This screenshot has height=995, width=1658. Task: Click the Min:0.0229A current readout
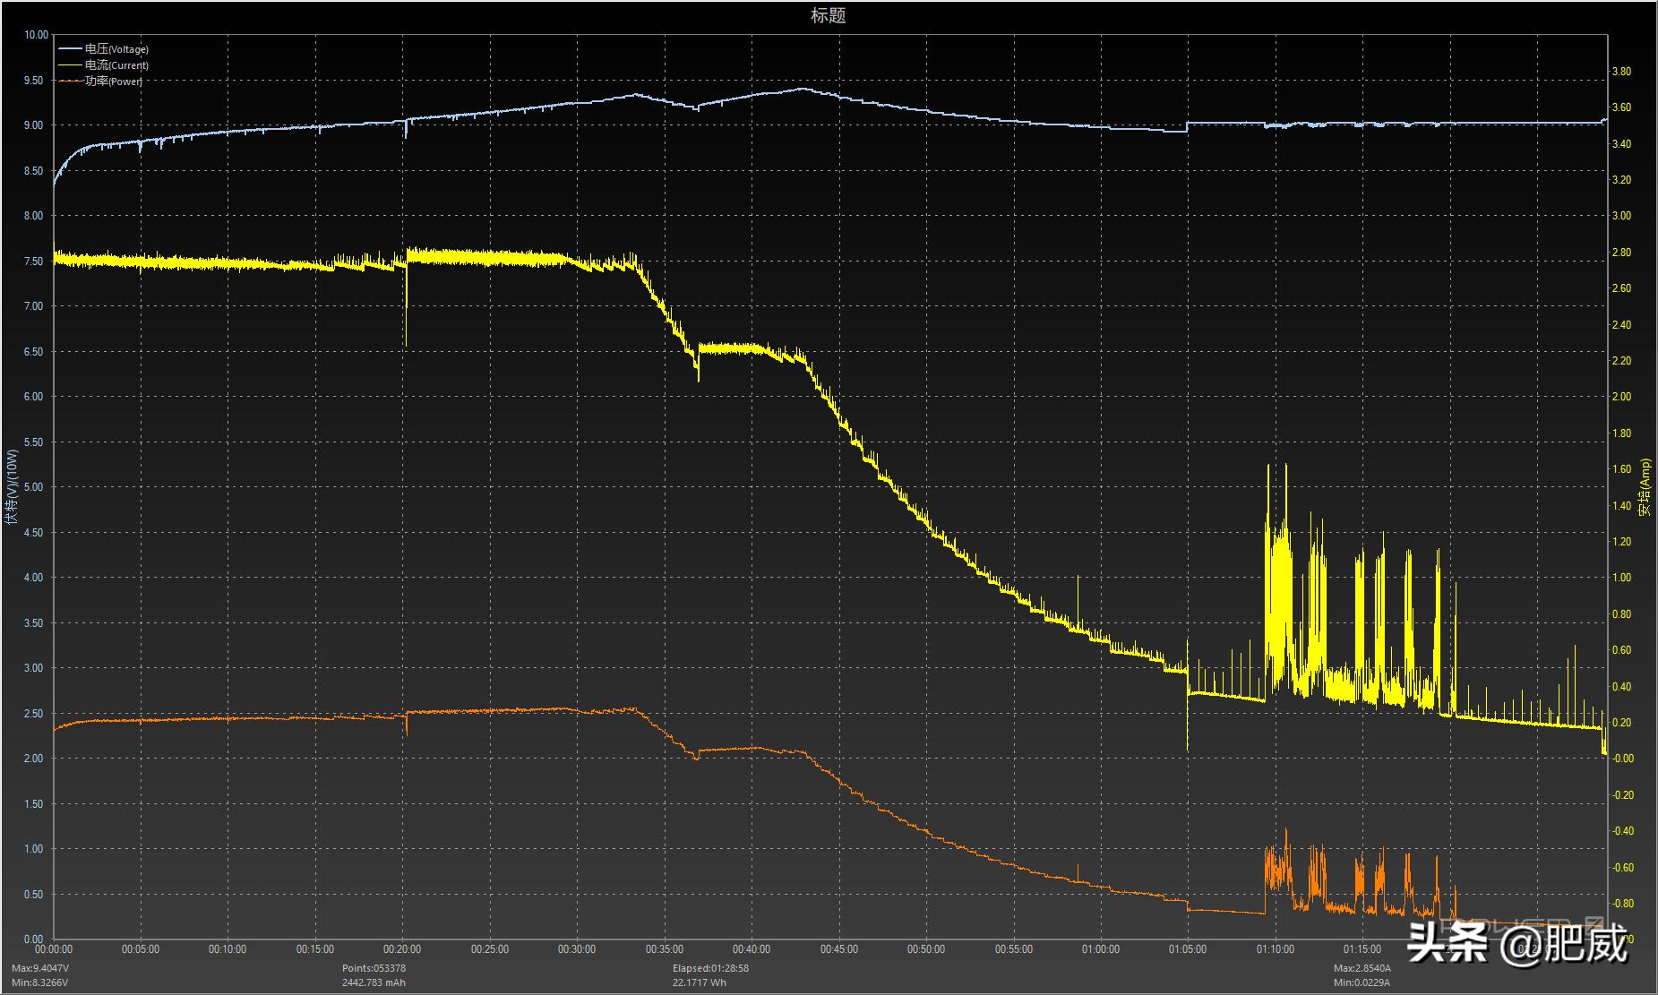[1362, 982]
